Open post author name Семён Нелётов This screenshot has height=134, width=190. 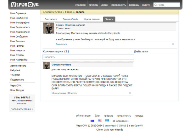[66, 25]
